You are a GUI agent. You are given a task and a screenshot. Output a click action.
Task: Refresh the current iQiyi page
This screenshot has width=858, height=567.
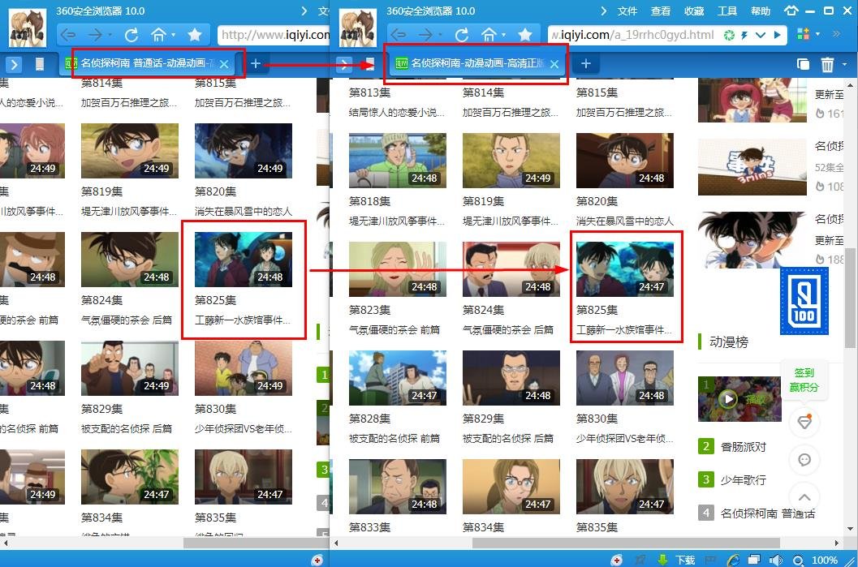click(x=462, y=35)
